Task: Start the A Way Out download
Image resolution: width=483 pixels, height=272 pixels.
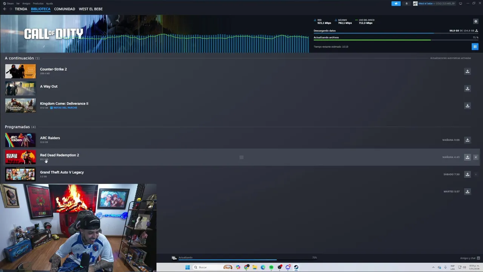Action: pos(467,88)
